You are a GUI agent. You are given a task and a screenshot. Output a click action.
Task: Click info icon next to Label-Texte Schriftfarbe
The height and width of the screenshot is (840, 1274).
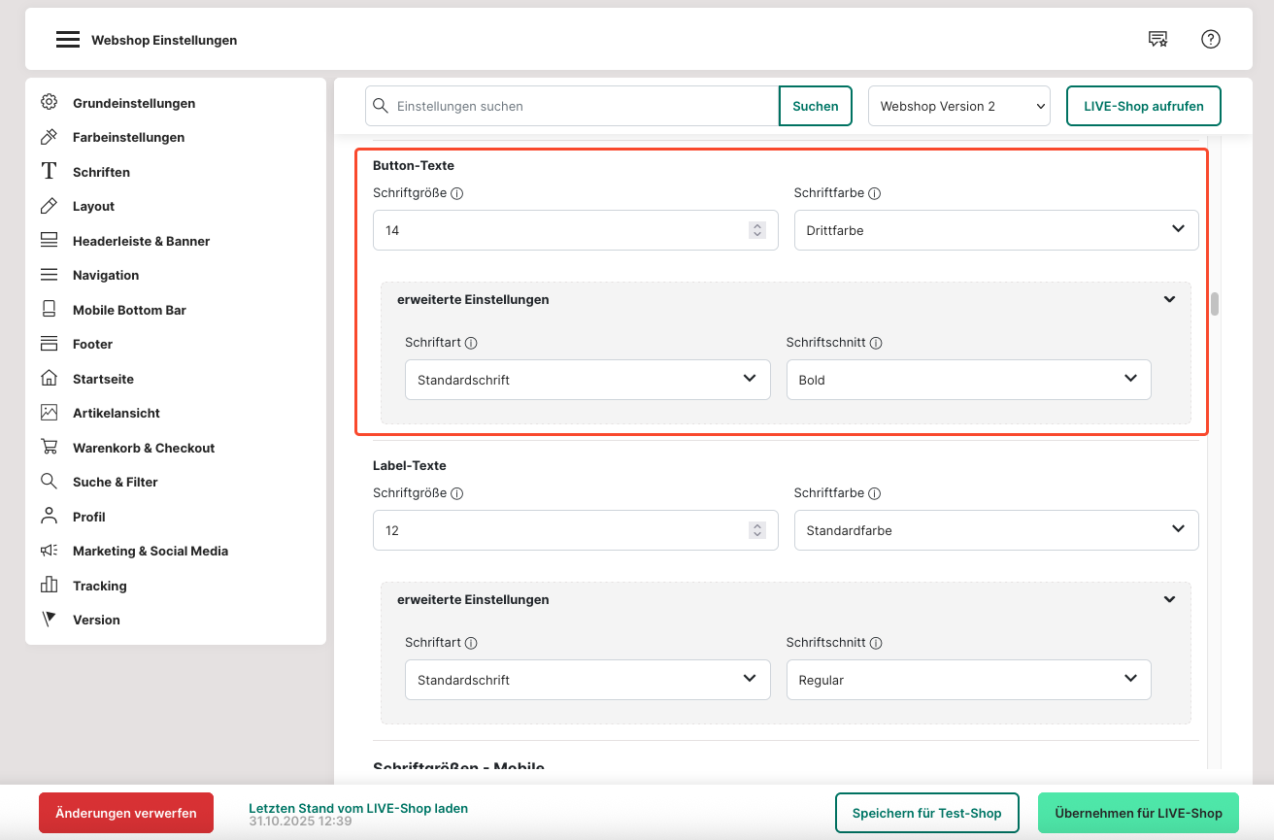pos(874,493)
